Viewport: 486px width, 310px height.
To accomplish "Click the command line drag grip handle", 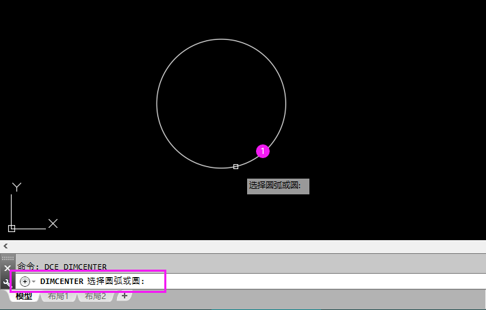I will 8,258.
